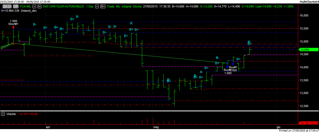Image resolution: width=319 pixels, height=132 pixels.
Task: Click the first B- marker after Short#1
Action: point(35,24)
